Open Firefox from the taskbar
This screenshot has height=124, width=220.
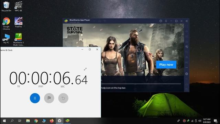pyautogui.click(x=52, y=121)
